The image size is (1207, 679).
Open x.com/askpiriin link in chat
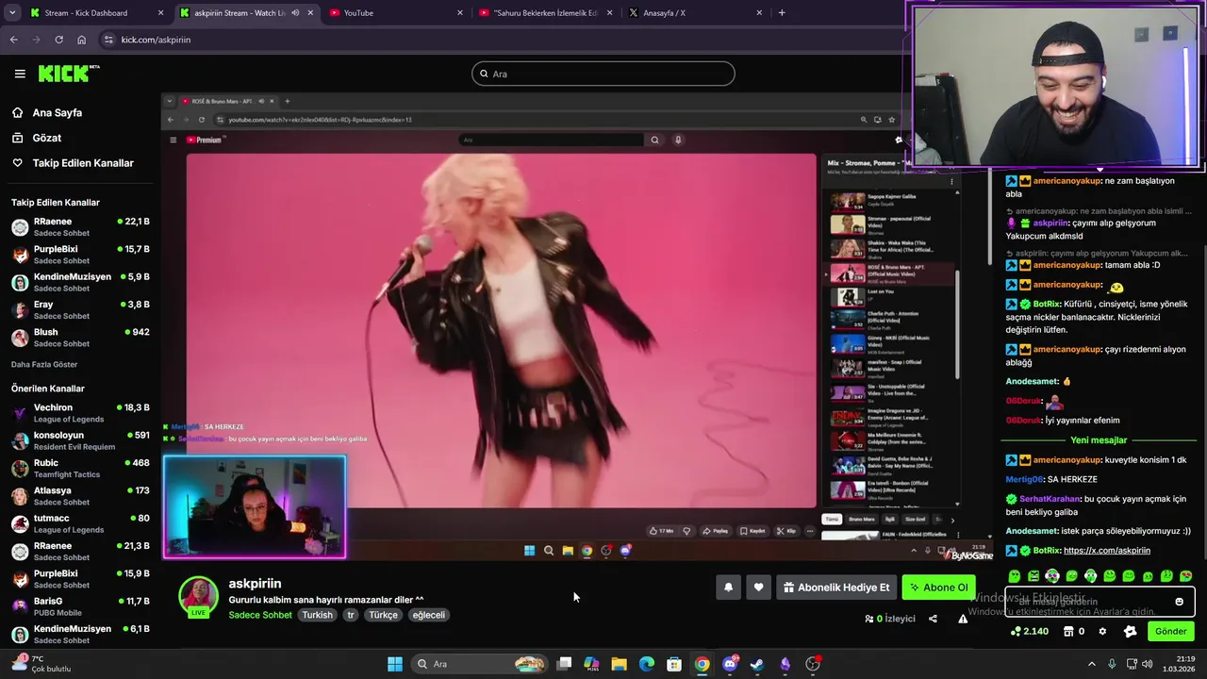(x=1106, y=551)
